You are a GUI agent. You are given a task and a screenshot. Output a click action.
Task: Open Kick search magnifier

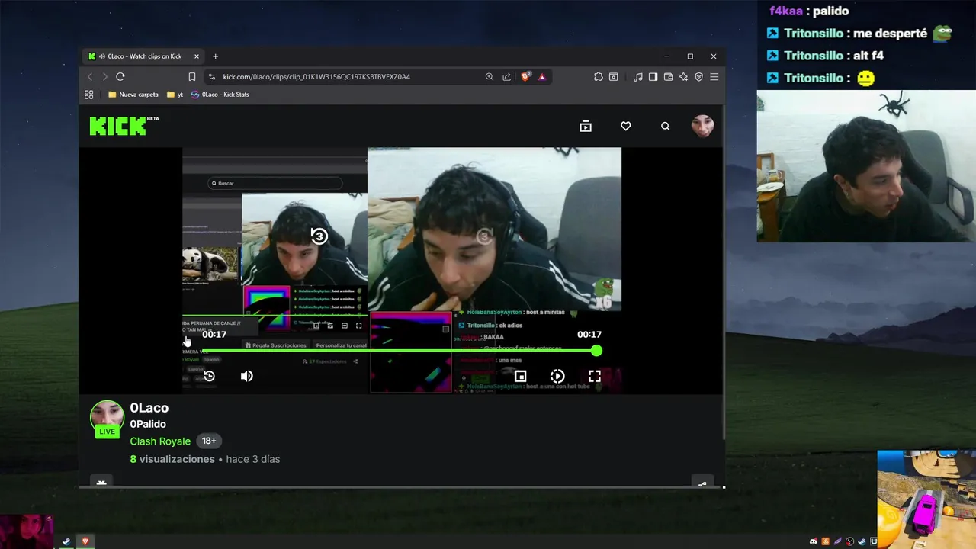665,127
